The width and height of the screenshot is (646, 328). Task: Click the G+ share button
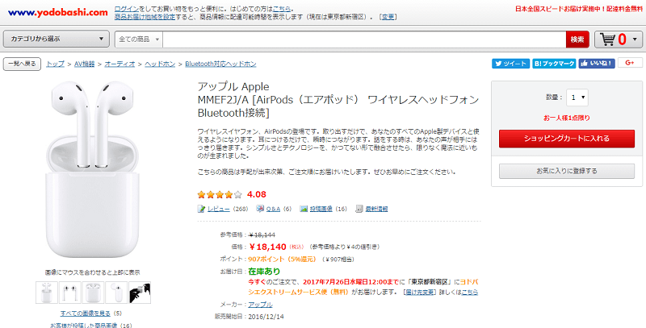tap(630, 63)
